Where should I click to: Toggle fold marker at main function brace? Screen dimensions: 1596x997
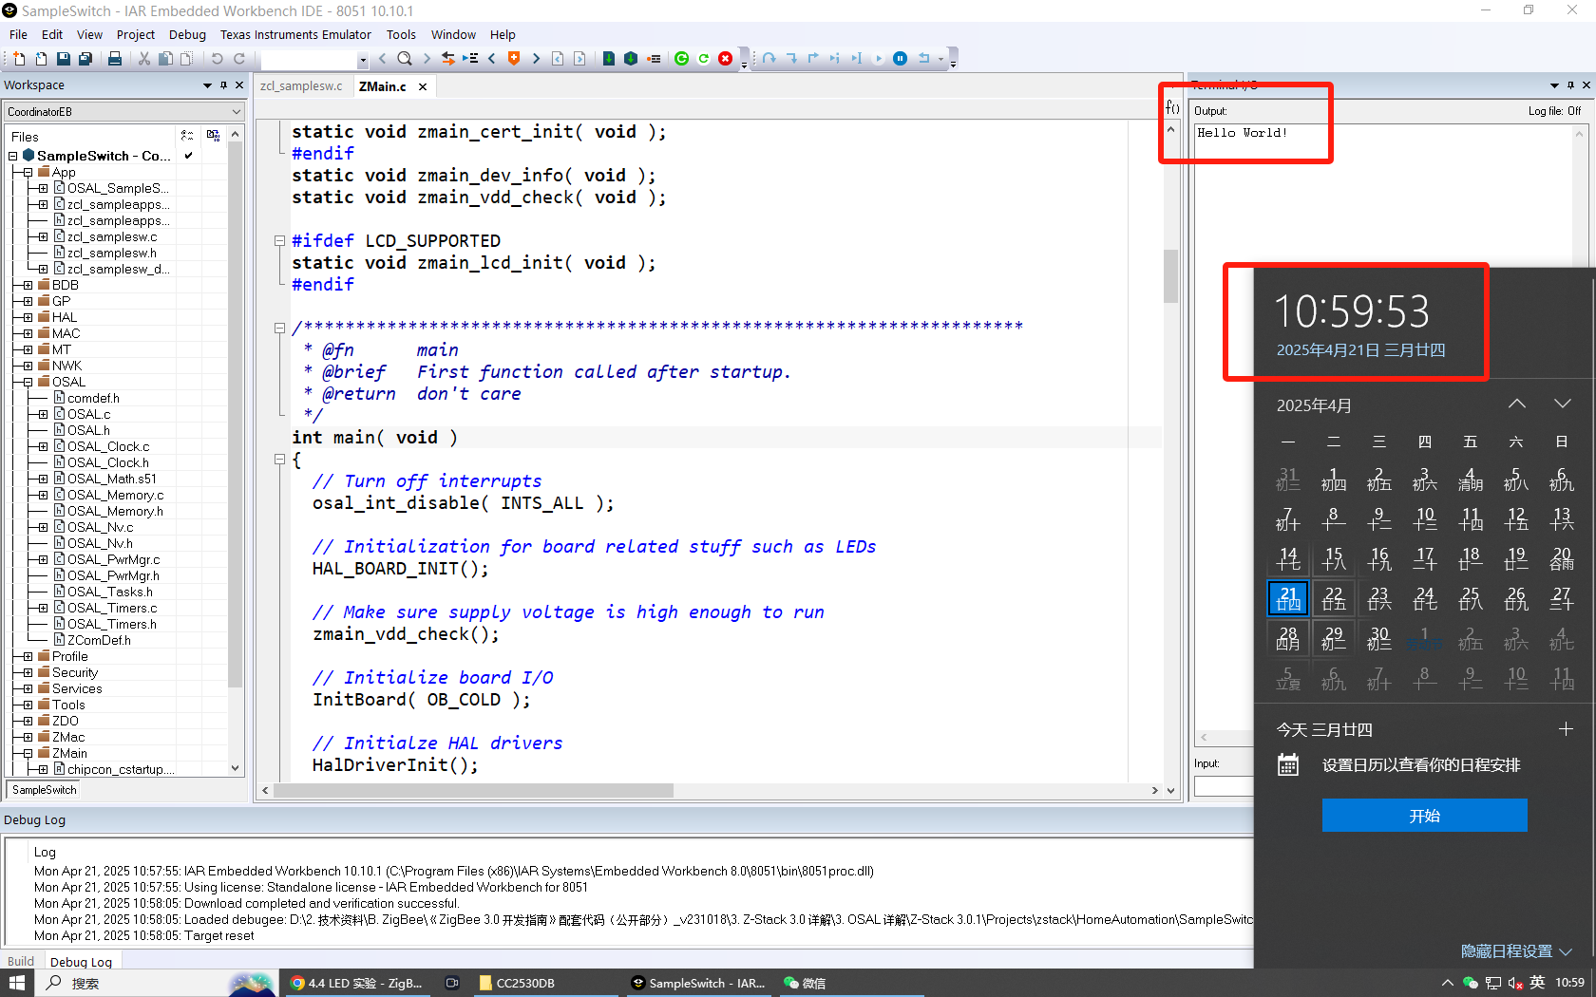279,460
